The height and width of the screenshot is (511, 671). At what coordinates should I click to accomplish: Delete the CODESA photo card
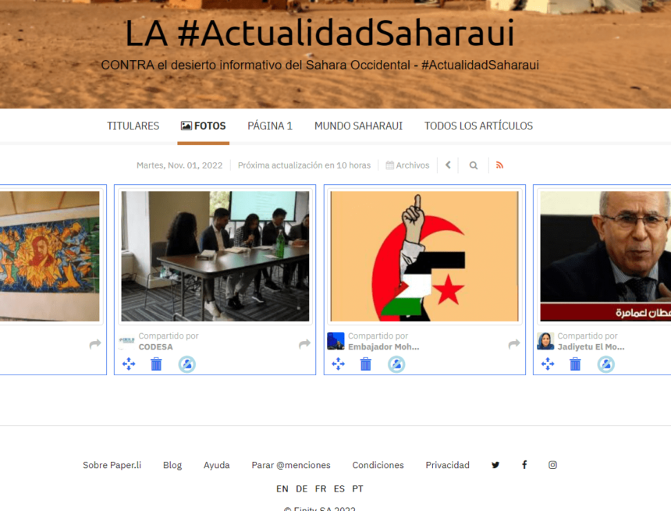point(155,364)
